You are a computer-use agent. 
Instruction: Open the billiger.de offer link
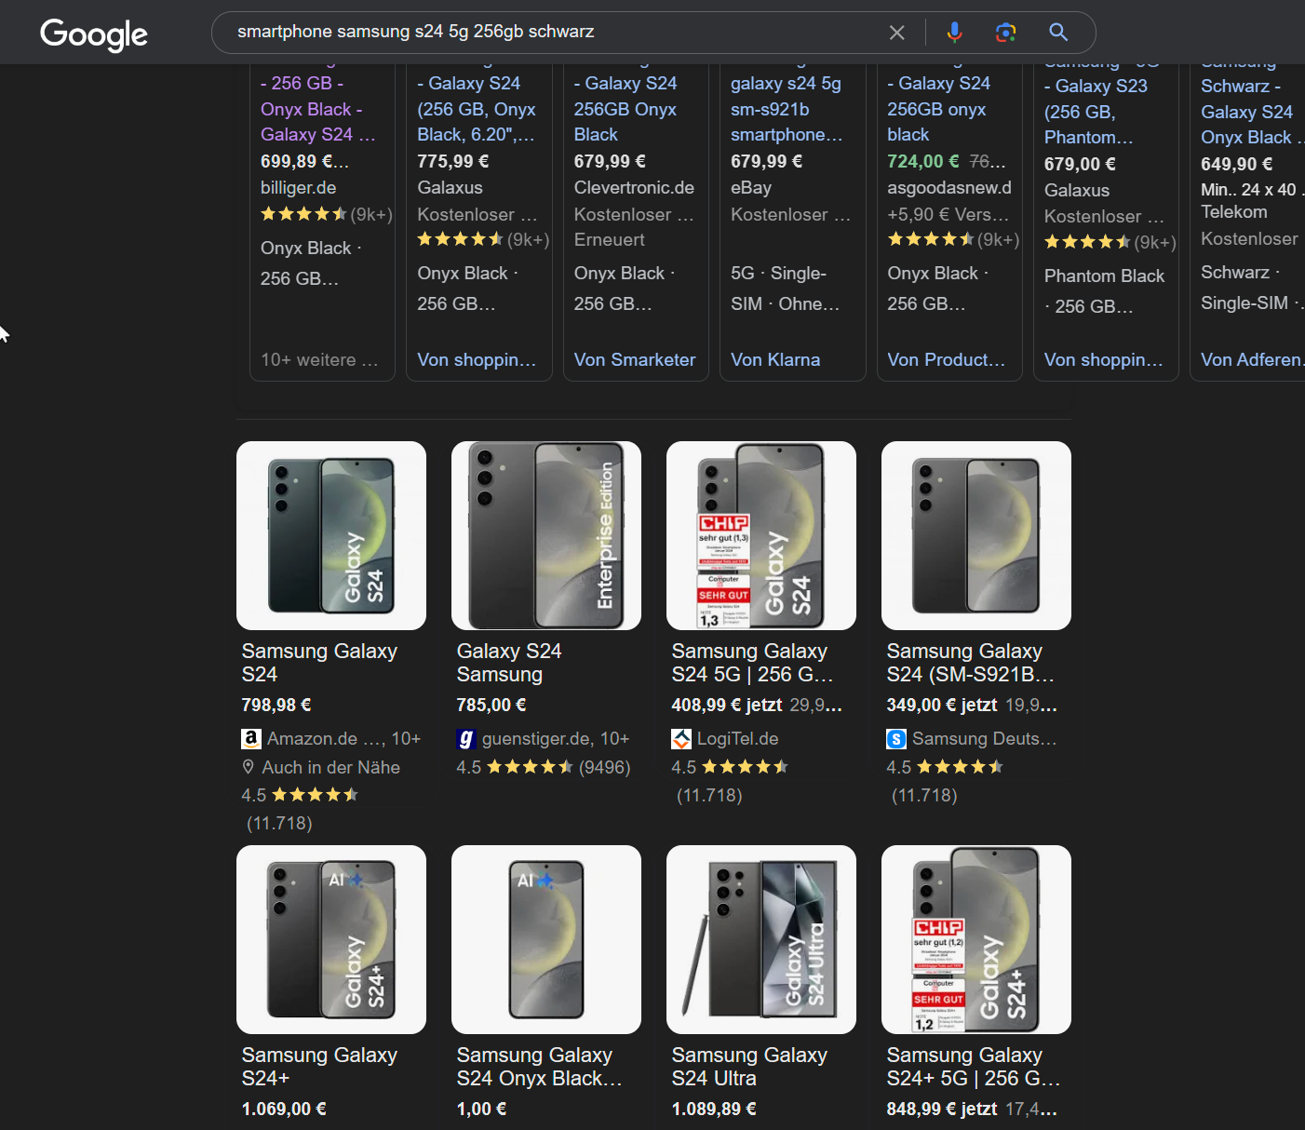click(x=298, y=187)
